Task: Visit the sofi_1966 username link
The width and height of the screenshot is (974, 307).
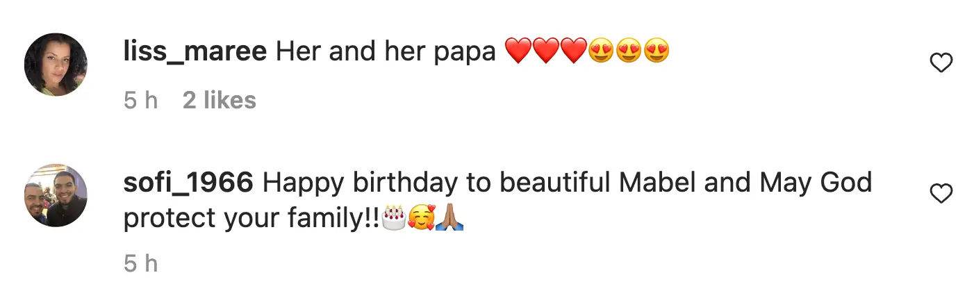Action: tap(188, 183)
